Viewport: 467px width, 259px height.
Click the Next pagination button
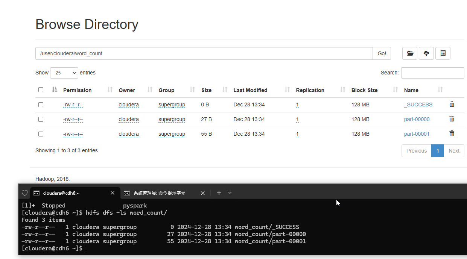[x=454, y=151]
